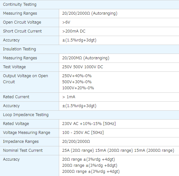Click the >200mA DC value

[74, 31]
